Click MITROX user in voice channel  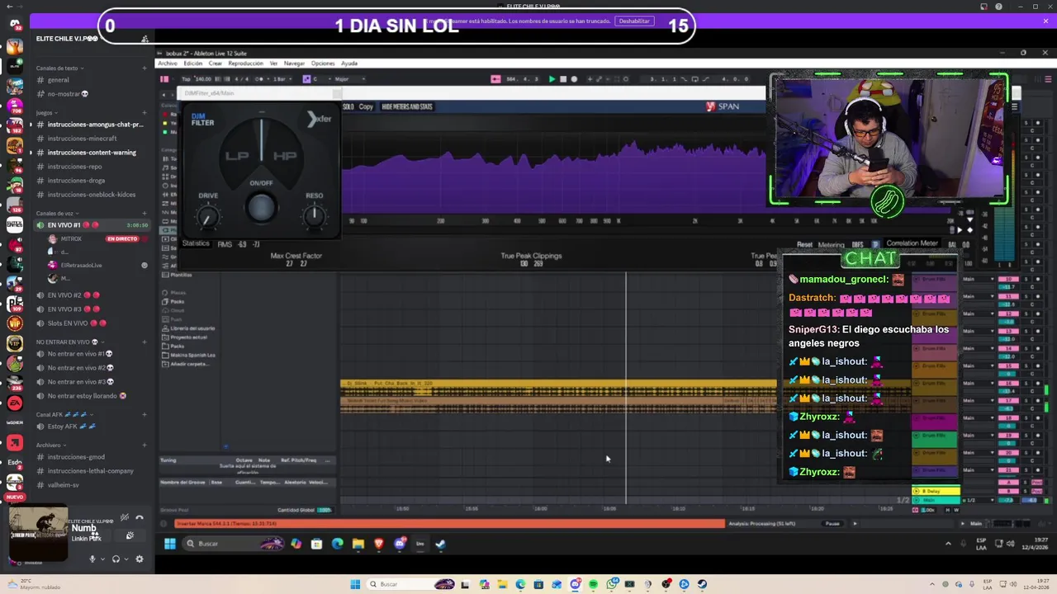(x=66, y=239)
